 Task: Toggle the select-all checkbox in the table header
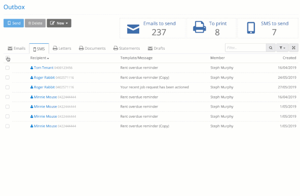point(7,58)
